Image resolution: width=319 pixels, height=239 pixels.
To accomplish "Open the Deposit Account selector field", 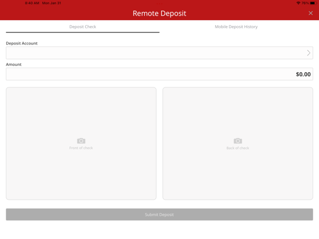I will 159,53.
